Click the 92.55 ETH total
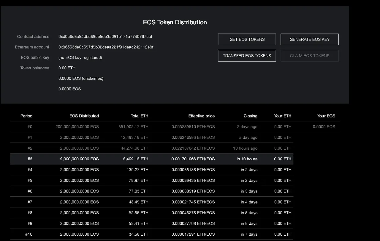 139,213
